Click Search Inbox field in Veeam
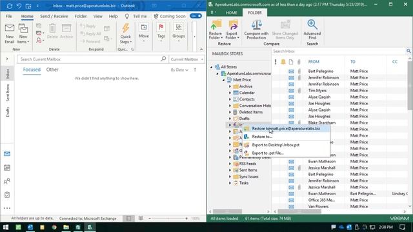The width and height of the screenshot is (413, 232). point(339,52)
